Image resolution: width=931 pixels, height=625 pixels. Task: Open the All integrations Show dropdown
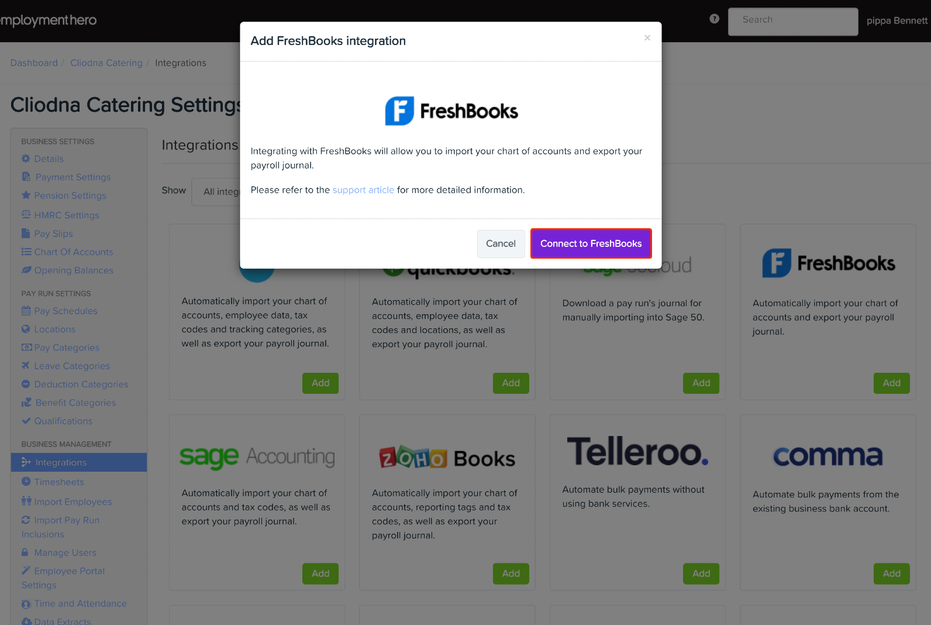216,192
